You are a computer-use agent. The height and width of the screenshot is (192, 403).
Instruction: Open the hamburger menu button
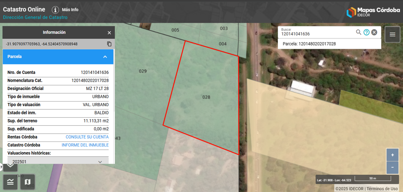(392, 34)
